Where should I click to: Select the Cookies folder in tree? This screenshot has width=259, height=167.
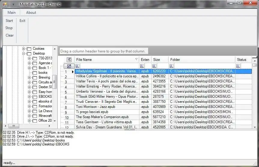click(38, 49)
